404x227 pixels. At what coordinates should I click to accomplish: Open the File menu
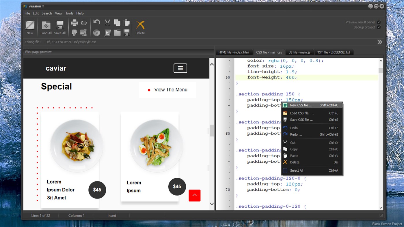[27, 13]
